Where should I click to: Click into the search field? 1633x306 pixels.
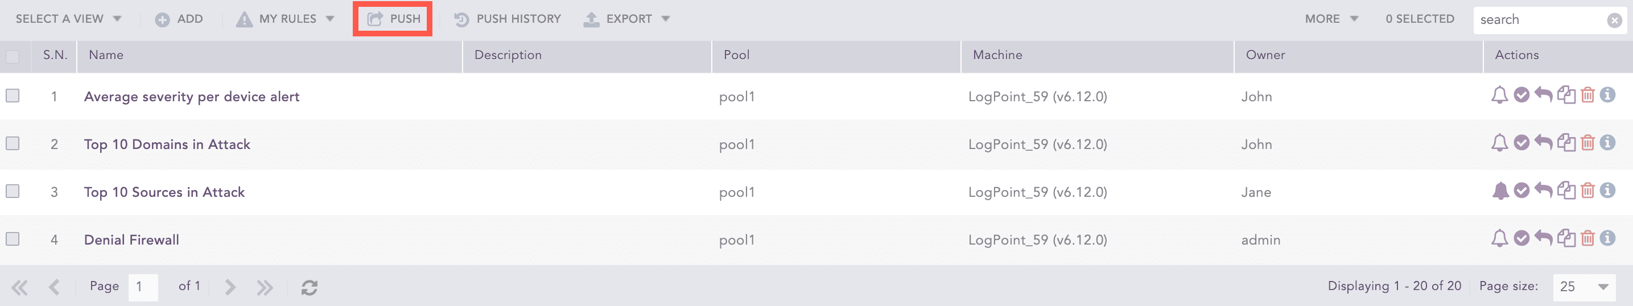coord(1537,20)
